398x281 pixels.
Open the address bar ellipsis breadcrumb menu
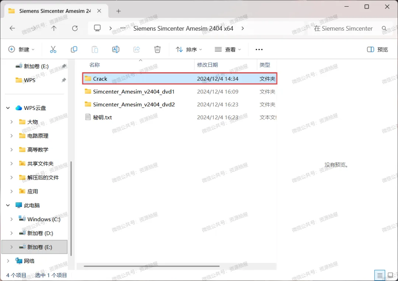[x=123, y=28]
